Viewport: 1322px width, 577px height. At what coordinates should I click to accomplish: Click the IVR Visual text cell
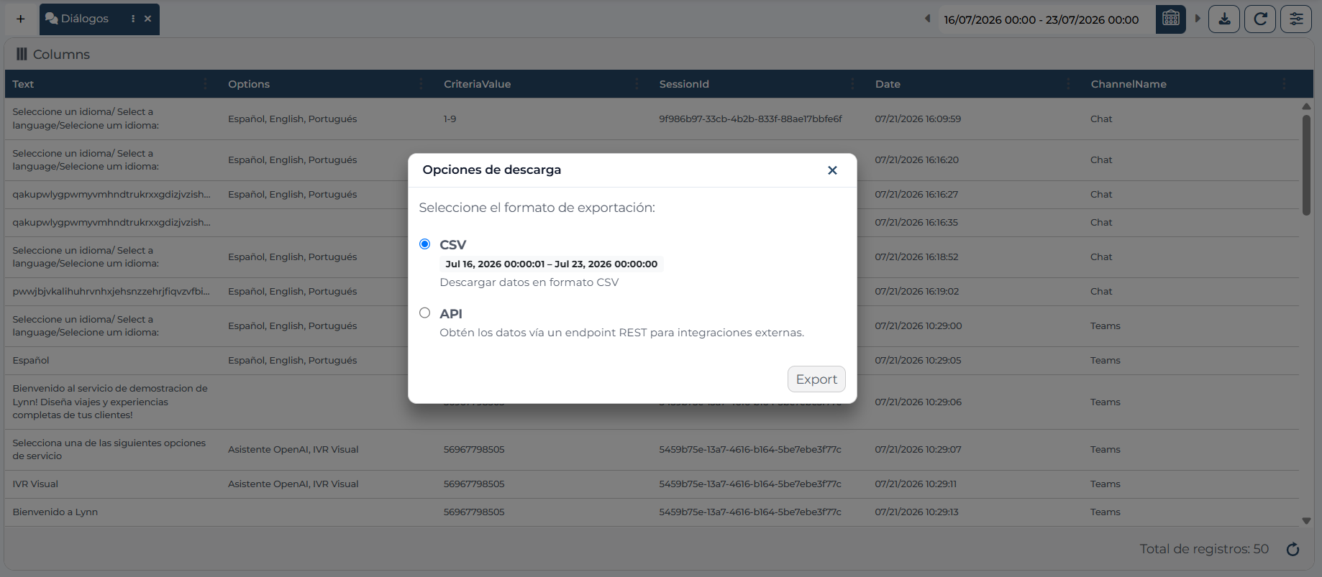35,484
